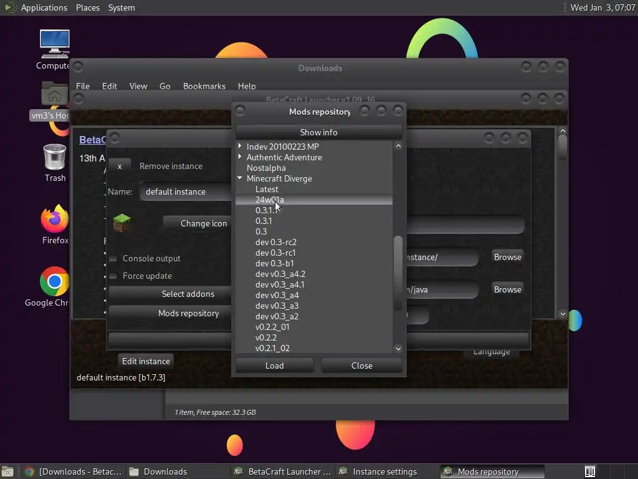The image size is (638, 479).
Task: Open the Bookmarks menu in Downloads window
Action: [204, 86]
